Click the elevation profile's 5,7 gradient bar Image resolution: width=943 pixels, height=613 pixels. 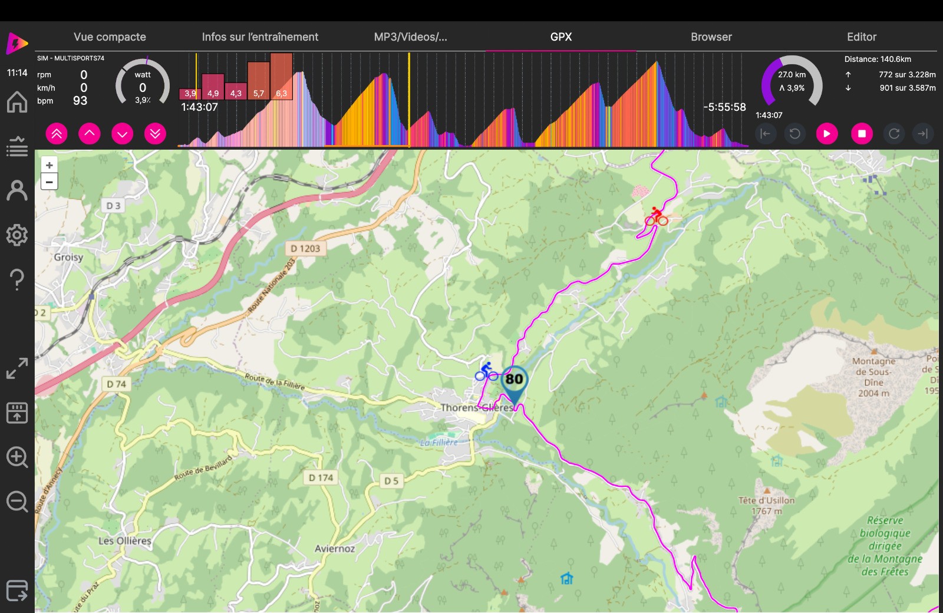(x=259, y=80)
